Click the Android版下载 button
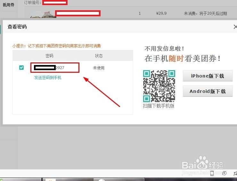 coord(208,91)
